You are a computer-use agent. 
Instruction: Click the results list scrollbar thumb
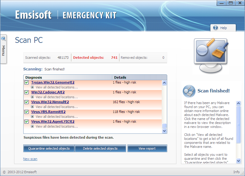tap(164, 126)
